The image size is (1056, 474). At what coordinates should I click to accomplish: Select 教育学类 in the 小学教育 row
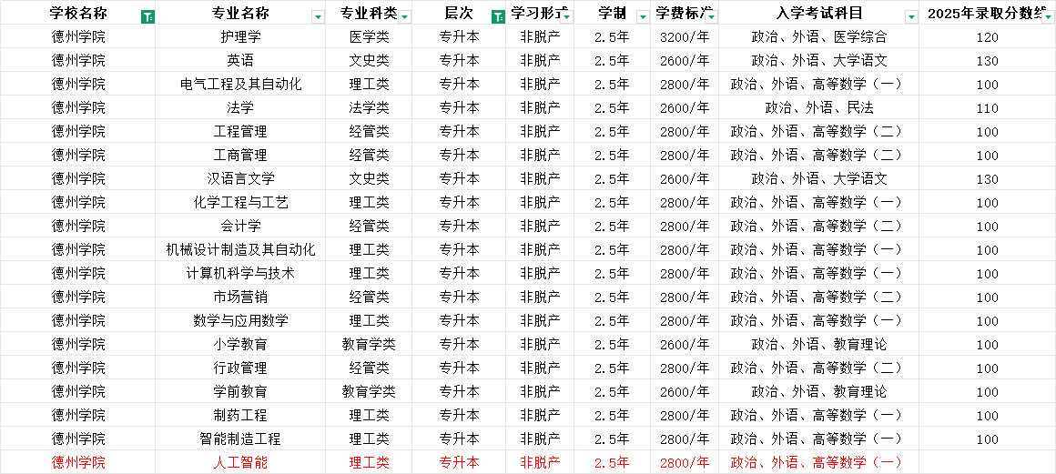click(369, 345)
